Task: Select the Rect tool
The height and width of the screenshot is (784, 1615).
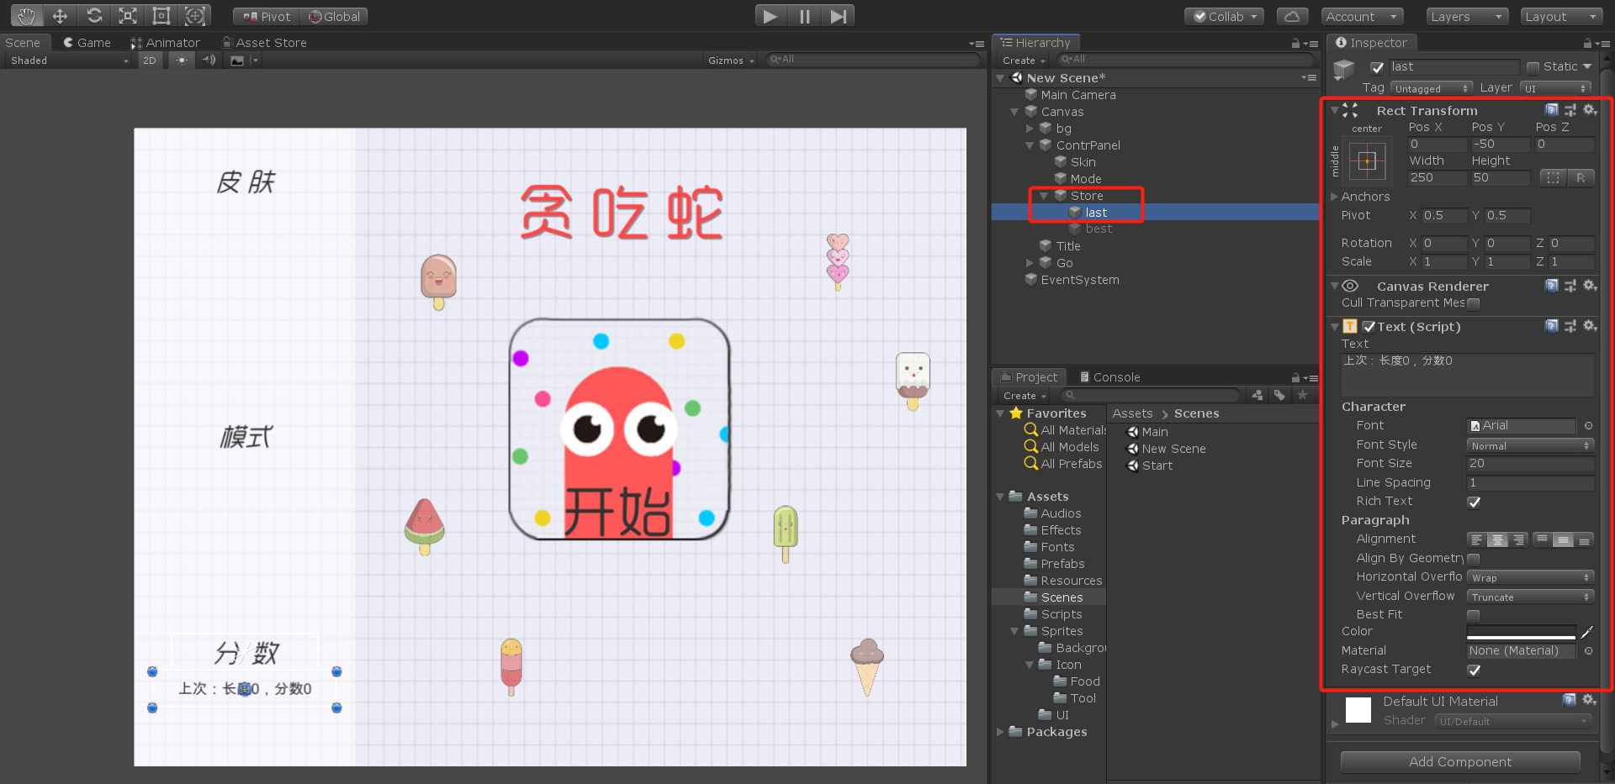Action: point(161,16)
